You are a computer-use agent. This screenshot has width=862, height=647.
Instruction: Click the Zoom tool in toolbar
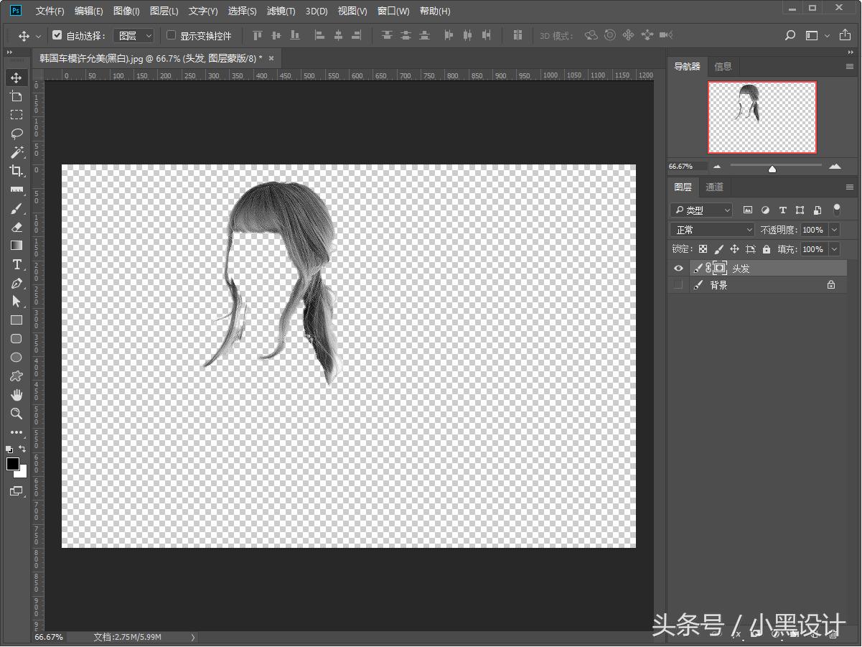[17, 414]
